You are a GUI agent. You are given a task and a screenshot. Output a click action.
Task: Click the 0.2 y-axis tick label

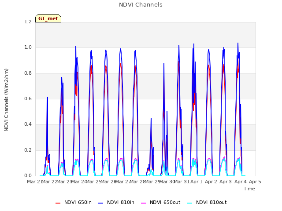click(28, 150)
